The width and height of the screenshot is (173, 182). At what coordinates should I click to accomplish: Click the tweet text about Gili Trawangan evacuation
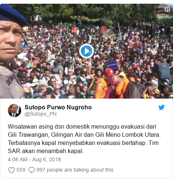84,139
